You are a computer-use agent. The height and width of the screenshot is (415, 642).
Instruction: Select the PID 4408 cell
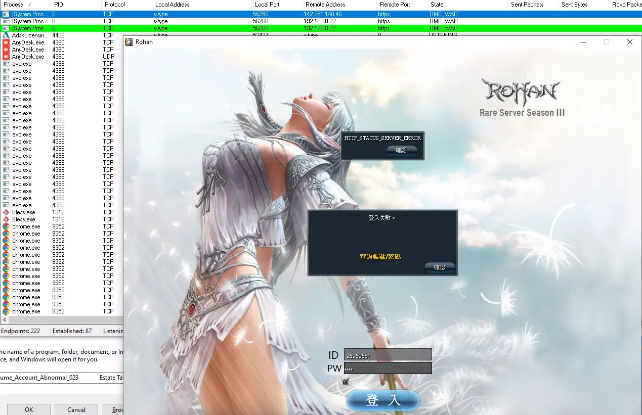[58, 35]
